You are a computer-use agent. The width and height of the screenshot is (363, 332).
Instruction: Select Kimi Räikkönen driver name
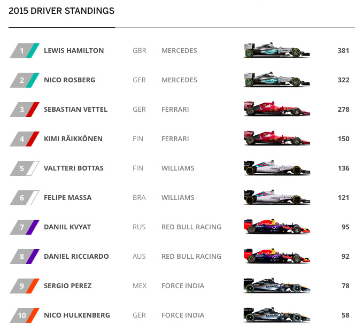[73, 139]
